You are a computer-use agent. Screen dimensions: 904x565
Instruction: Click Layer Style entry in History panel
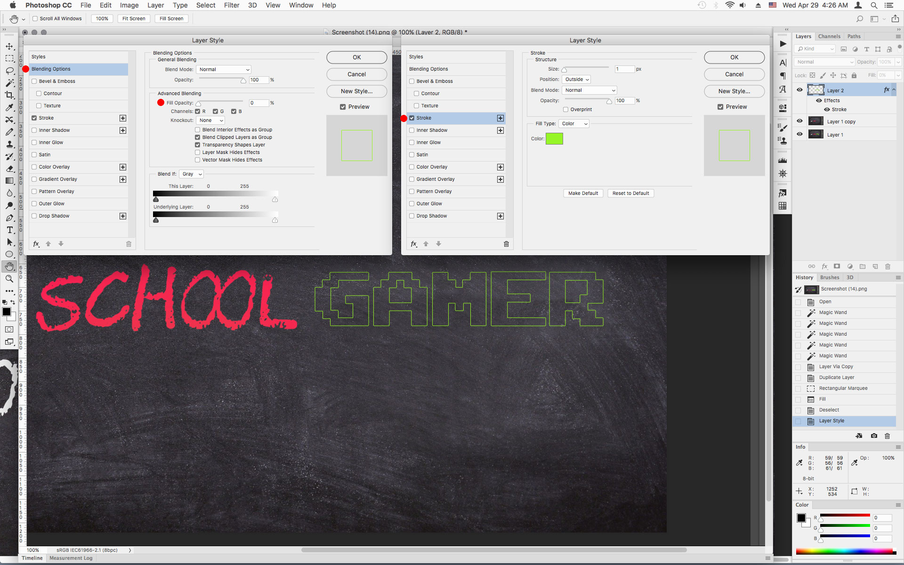coord(832,420)
